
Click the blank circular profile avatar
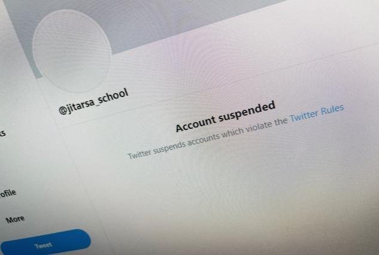(72, 51)
